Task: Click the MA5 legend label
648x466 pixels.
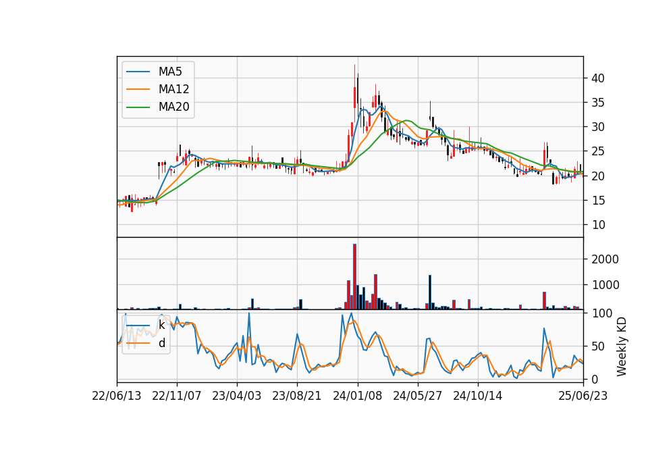Action: point(170,72)
